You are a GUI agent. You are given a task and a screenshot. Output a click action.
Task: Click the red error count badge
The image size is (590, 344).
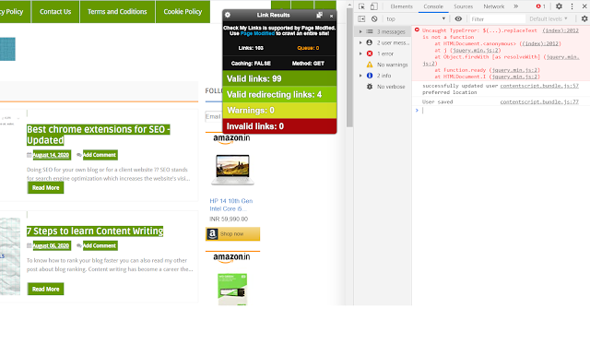(541, 6)
